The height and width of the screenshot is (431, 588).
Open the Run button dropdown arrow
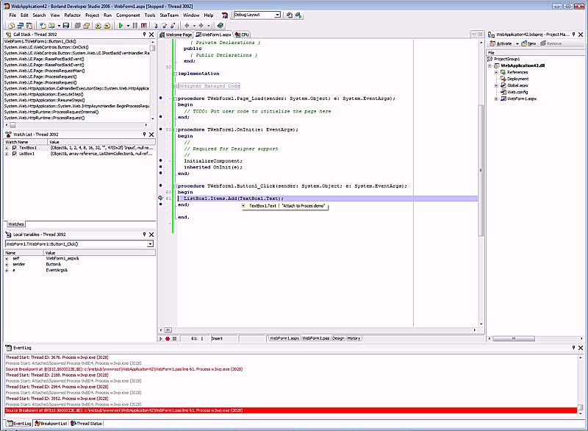click(x=128, y=26)
